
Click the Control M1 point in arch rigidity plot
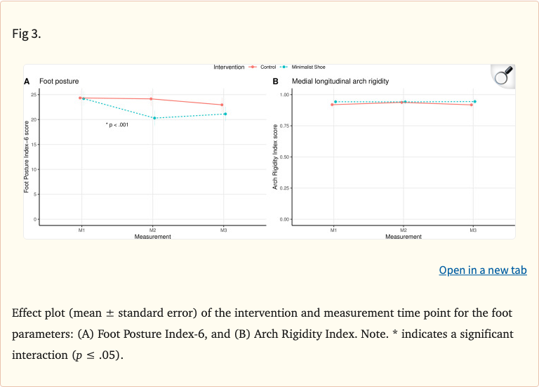[x=332, y=105]
